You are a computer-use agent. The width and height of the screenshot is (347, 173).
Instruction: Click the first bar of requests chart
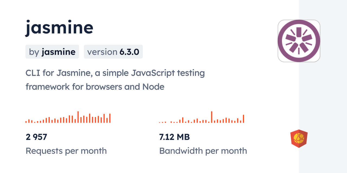26,122
